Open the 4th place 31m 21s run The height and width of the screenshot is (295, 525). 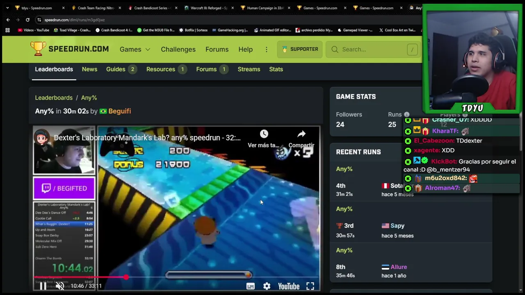(x=411, y=190)
